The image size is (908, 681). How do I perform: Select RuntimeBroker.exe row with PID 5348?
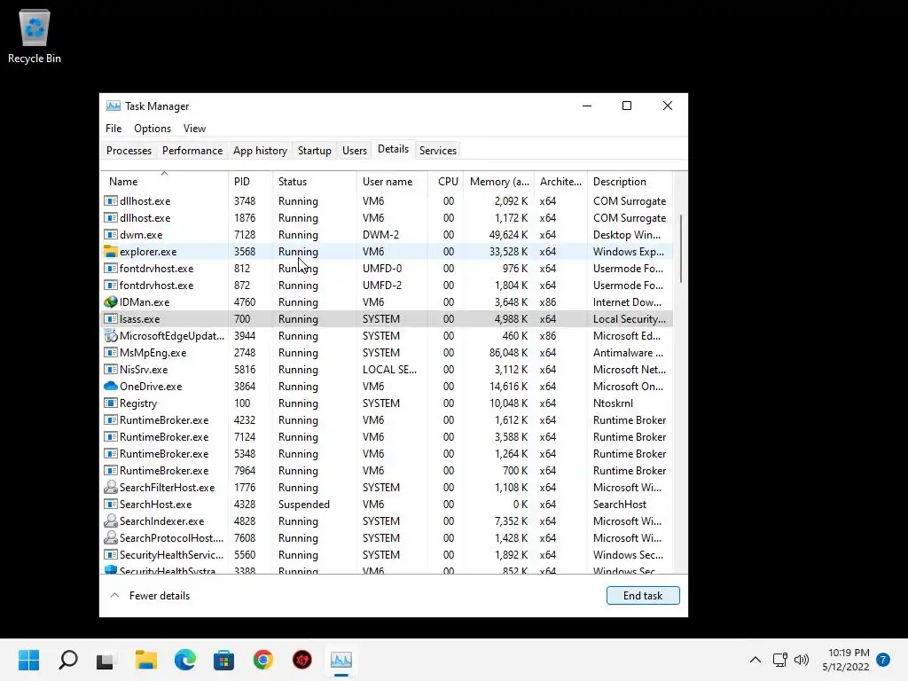click(x=387, y=453)
